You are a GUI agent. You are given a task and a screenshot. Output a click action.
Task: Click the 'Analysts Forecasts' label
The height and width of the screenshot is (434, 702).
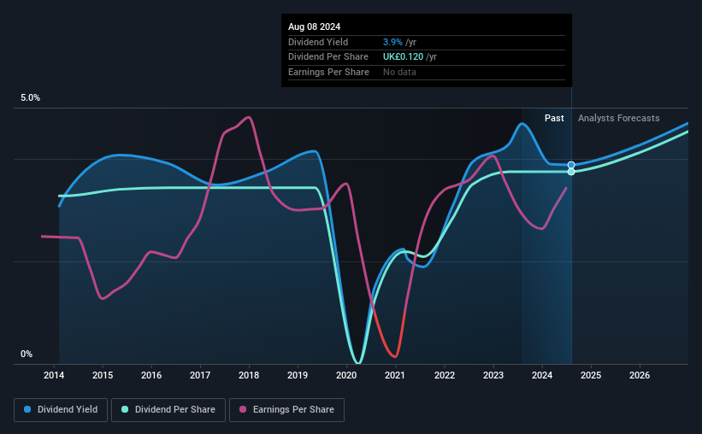coord(618,118)
